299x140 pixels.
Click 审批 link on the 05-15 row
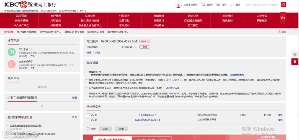tap(281, 120)
